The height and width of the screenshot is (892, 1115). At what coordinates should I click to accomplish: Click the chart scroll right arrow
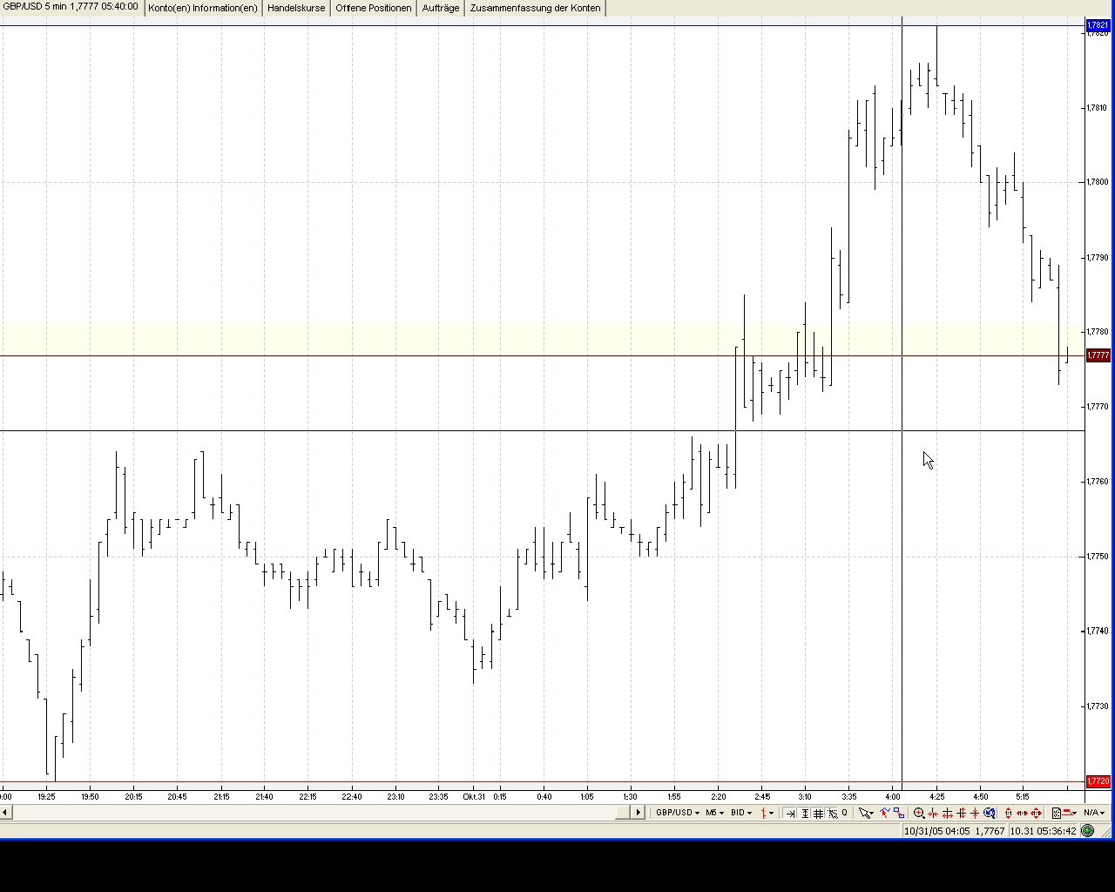click(638, 813)
